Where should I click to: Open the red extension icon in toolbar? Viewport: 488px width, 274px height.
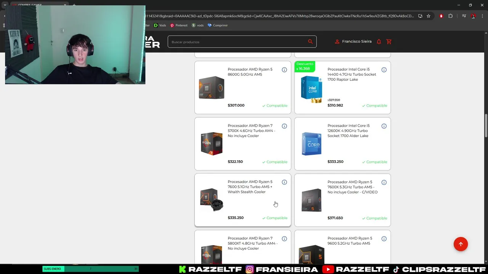click(x=441, y=16)
